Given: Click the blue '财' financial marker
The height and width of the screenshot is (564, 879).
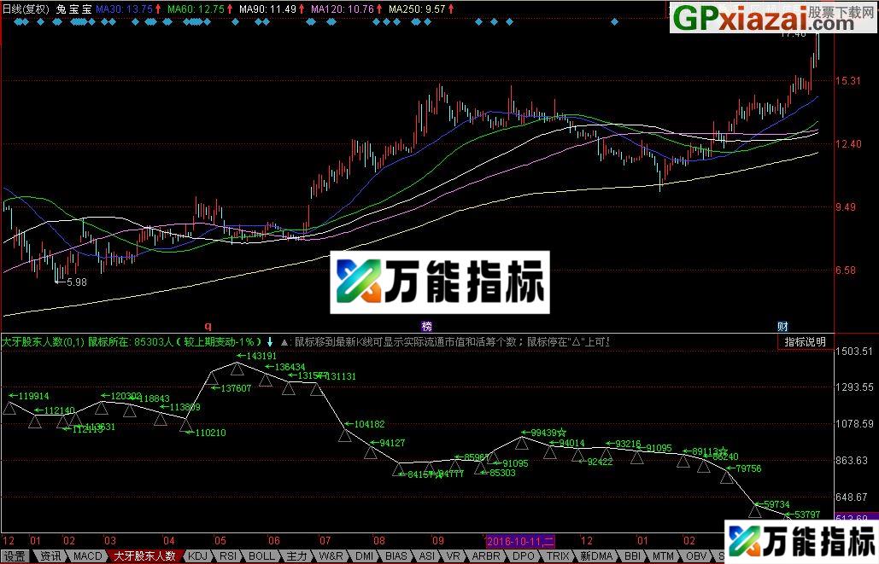Looking at the screenshot, I should (782, 326).
